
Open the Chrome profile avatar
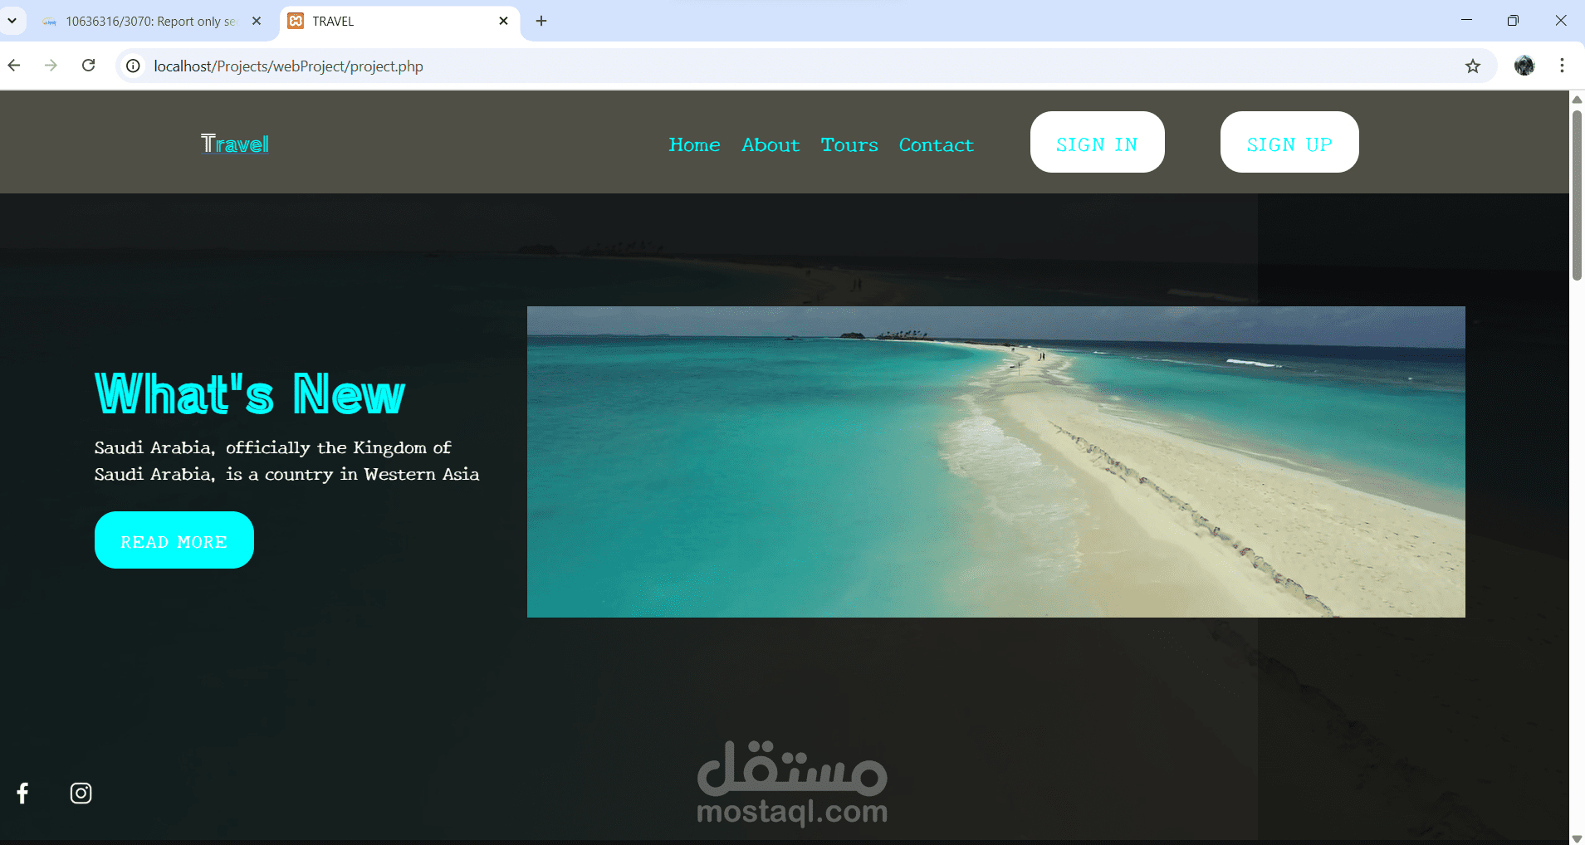[x=1524, y=66]
